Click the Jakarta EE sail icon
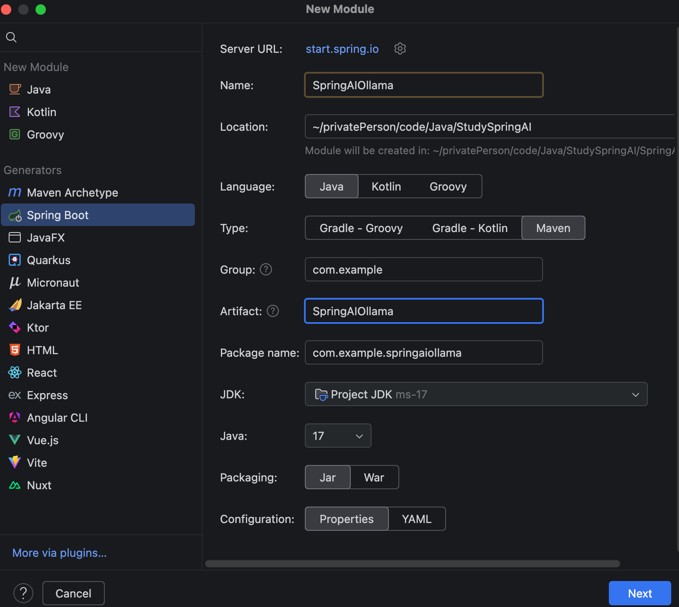The width and height of the screenshot is (679, 607). [x=15, y=305]
